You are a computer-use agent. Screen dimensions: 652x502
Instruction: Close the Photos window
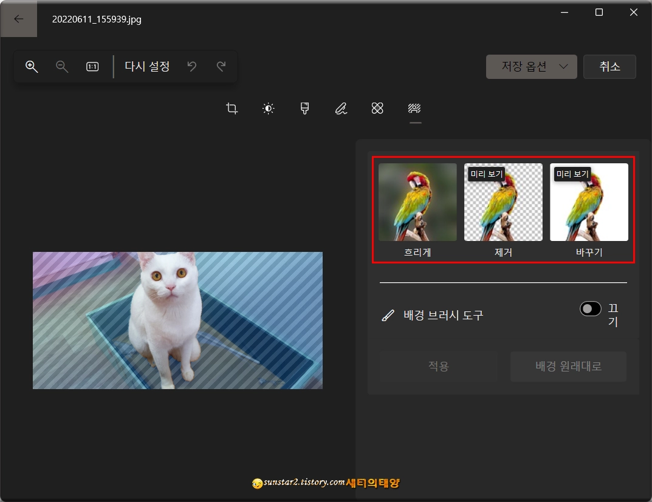(x=633, y=13)
